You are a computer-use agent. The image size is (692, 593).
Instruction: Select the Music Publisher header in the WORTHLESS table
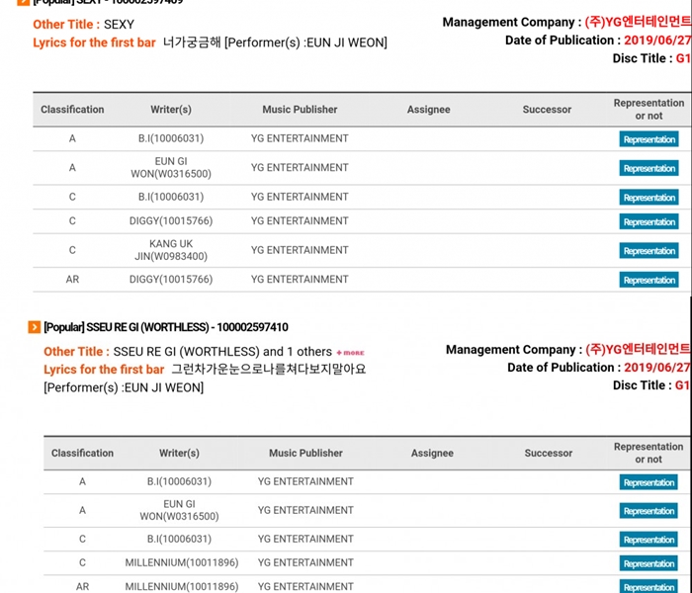(305, 453)
